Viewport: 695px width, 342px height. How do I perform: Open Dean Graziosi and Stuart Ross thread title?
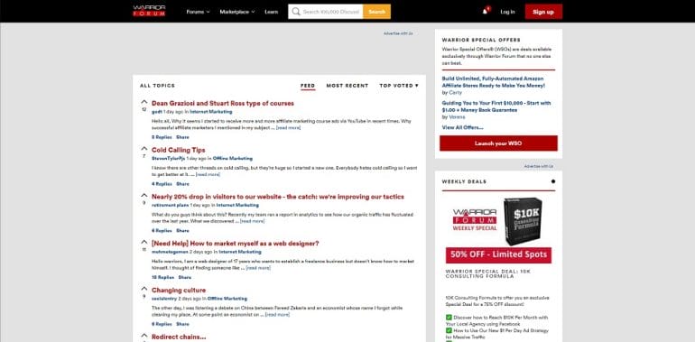tap(223, 103)
